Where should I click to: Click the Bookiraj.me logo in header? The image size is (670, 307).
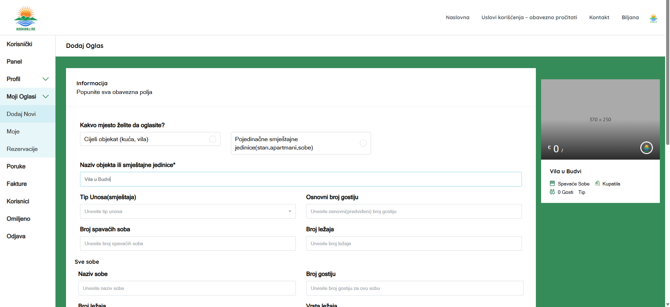26,18
